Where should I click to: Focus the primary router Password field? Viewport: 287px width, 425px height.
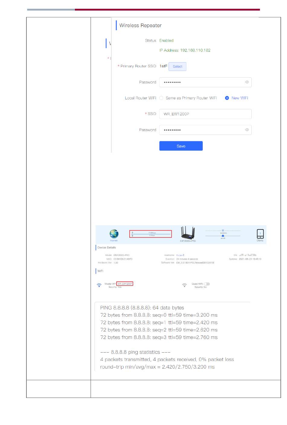(x=205, y=82)
